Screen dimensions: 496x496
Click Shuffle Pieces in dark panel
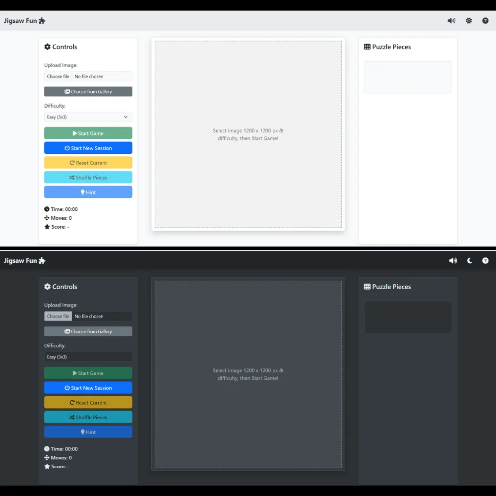coord(88,417)
